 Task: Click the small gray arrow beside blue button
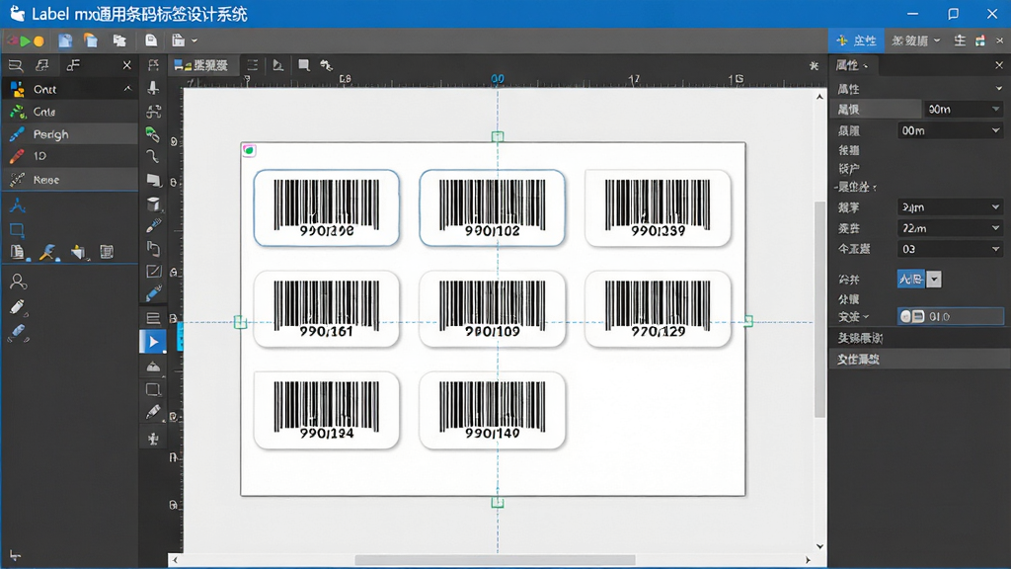934,280
